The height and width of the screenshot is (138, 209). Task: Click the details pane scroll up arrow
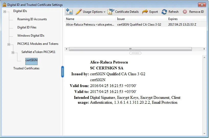point(204,58)
